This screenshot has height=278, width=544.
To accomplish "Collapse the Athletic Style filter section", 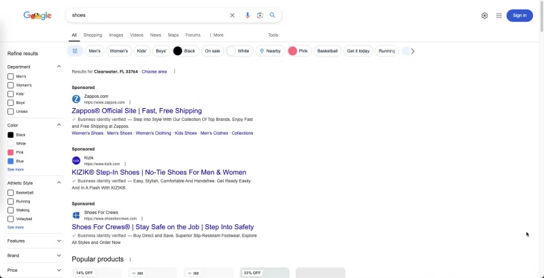I will (59, 183).
